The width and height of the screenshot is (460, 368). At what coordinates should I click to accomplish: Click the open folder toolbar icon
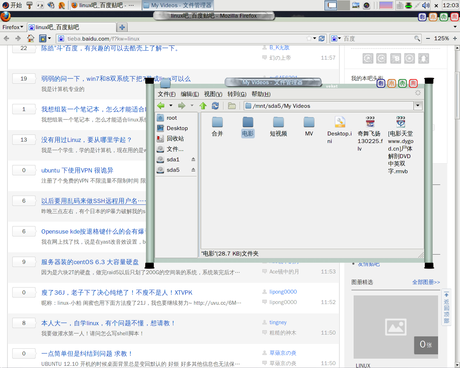(x=232, y=106)
